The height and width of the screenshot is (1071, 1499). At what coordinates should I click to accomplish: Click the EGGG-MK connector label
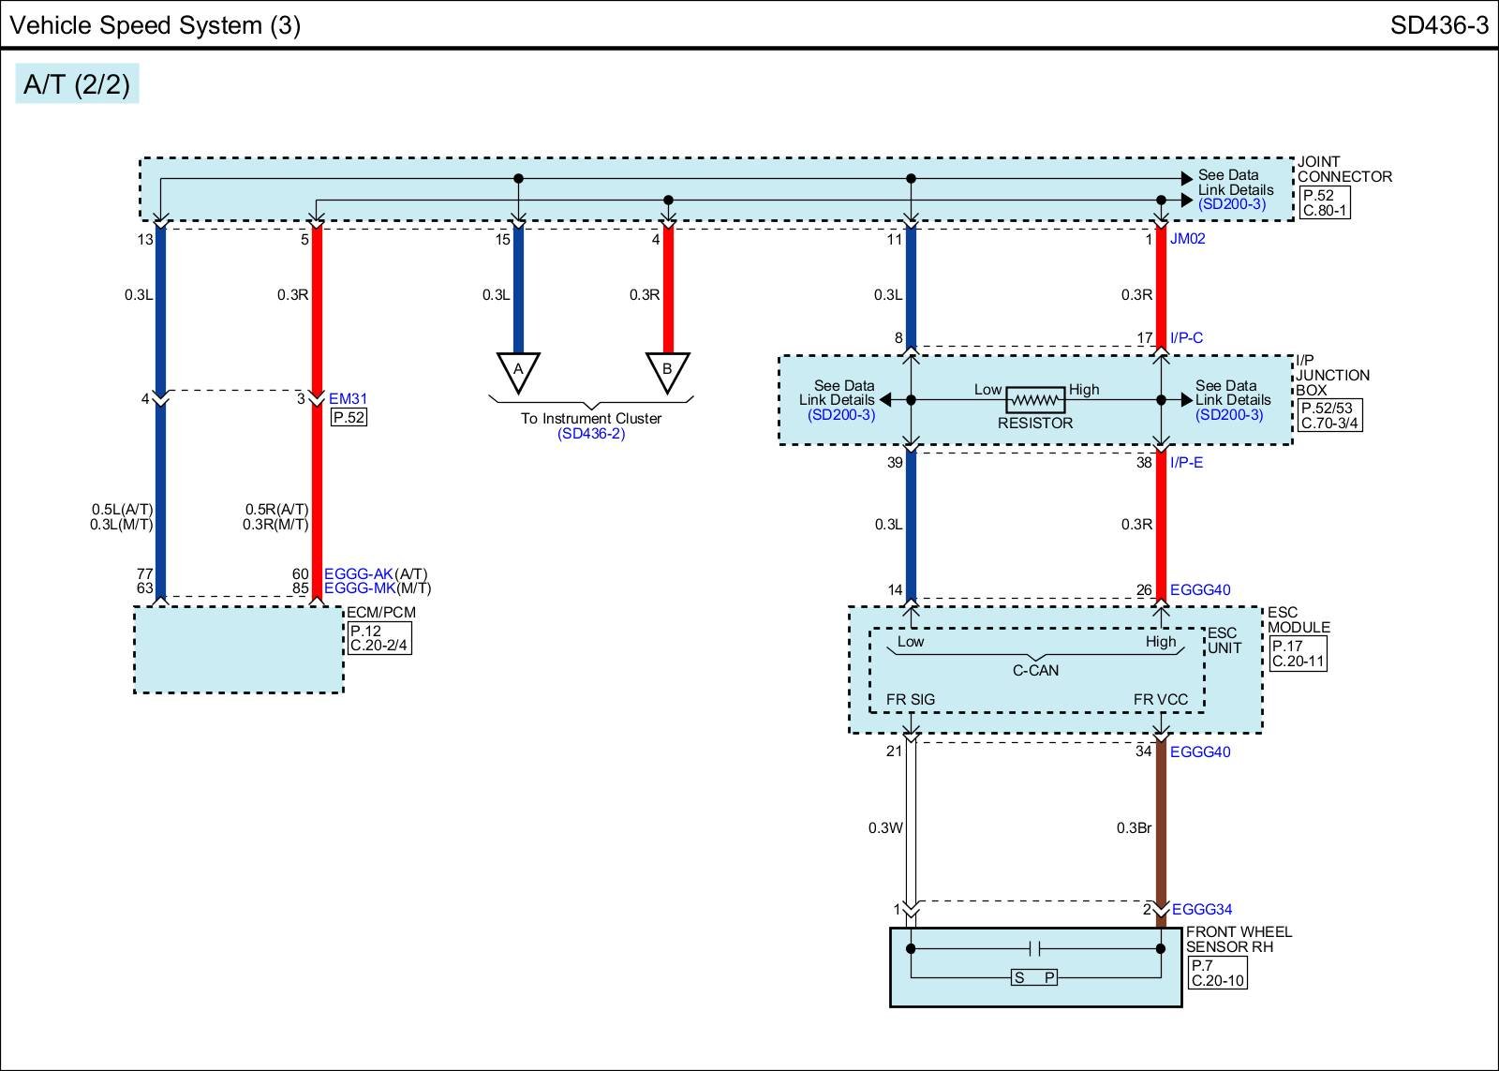[x=359, y=589]
